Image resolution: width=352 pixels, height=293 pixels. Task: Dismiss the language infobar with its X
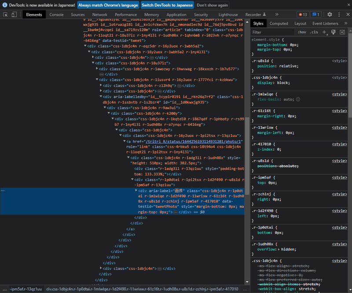[x=348, y=5]
